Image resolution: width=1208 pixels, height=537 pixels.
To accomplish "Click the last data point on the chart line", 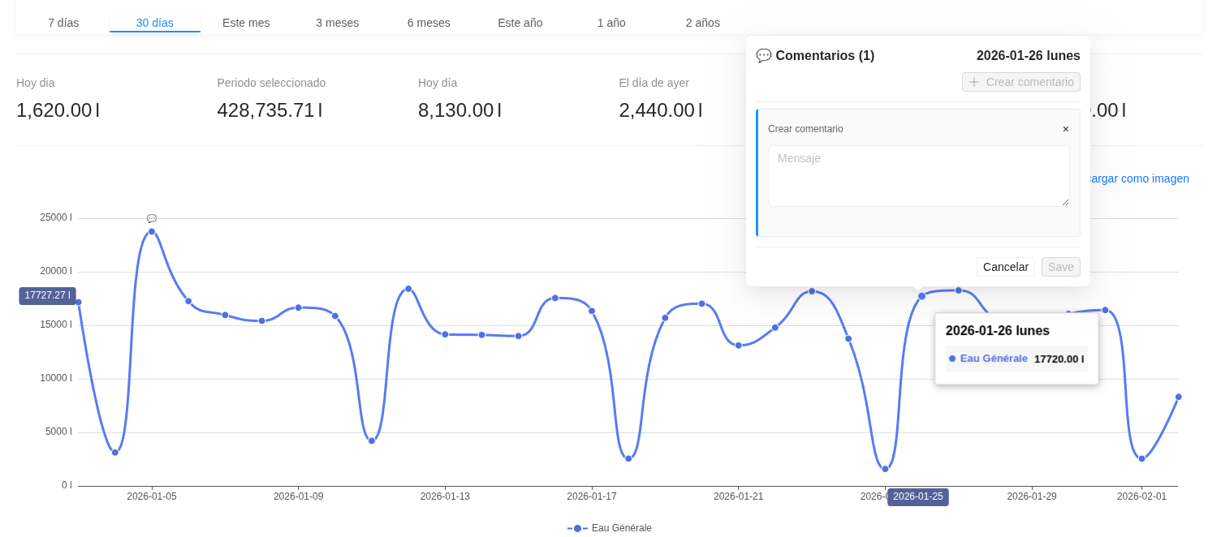I will pyautogui.click(x=1178, y=397).
